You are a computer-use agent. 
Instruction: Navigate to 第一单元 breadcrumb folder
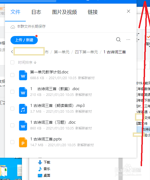[x=62, y=52]
